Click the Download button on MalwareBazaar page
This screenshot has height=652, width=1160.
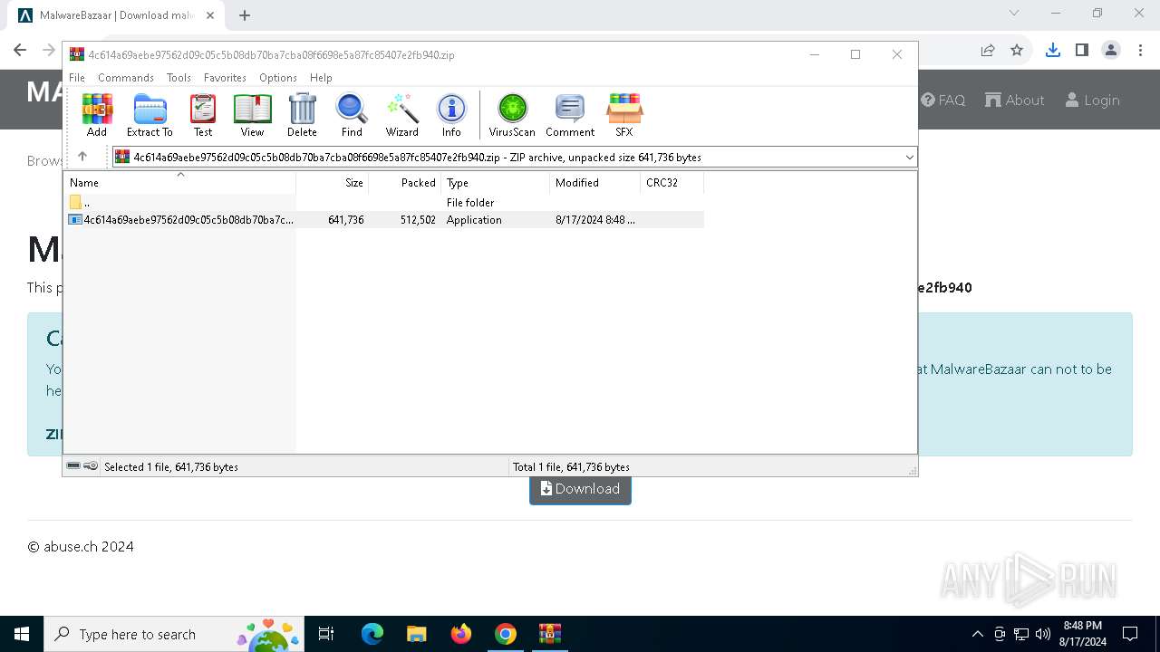[580, 489]
